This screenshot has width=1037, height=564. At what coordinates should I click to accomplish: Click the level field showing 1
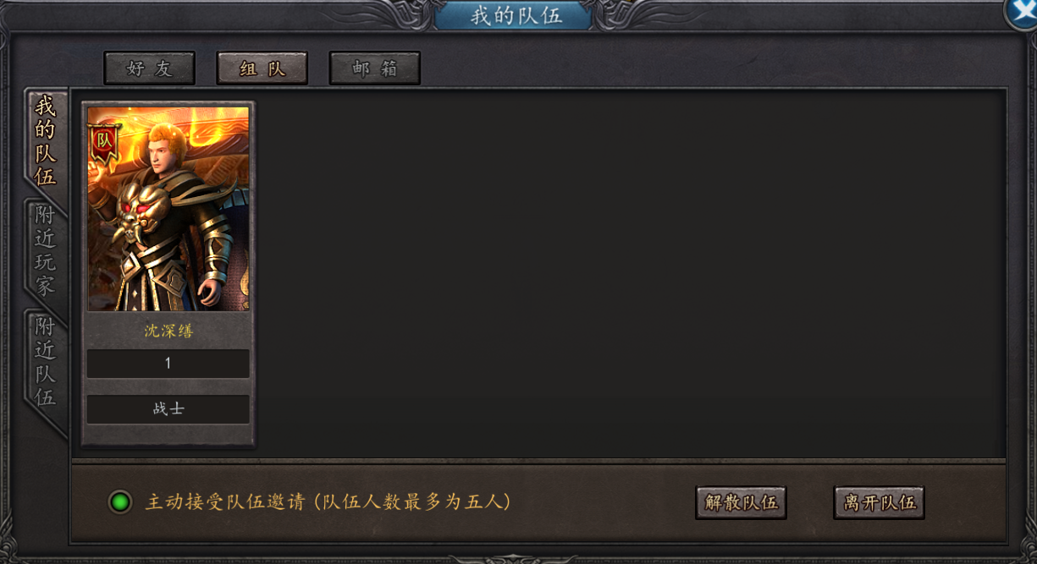pos(168,364)
